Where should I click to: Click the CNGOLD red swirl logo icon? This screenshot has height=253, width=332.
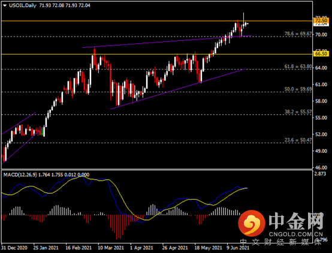coord(252,223)
